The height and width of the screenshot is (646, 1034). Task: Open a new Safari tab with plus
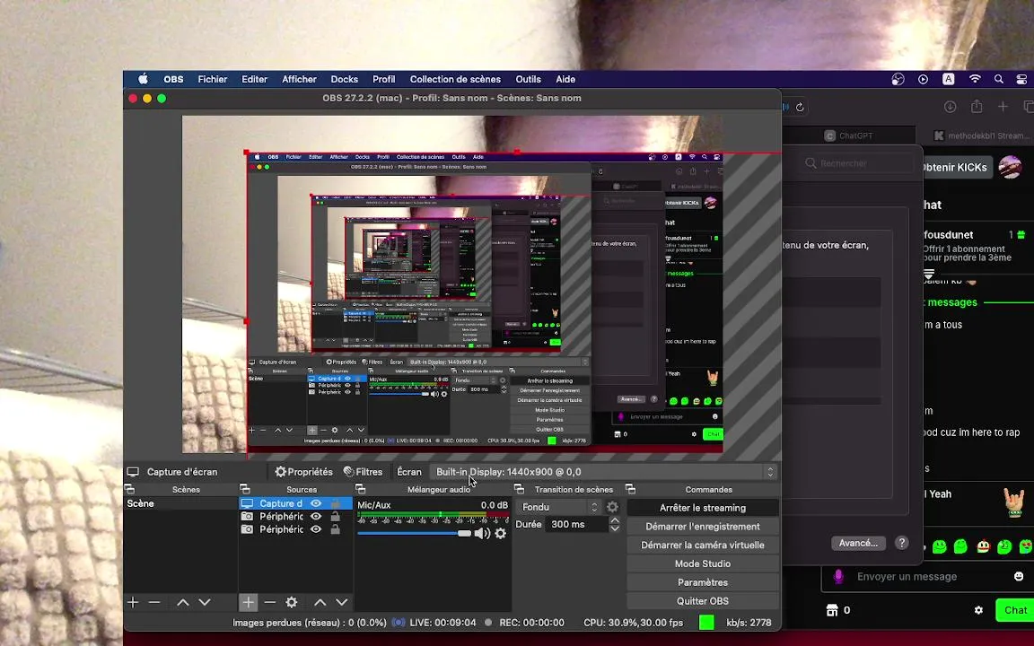1003,107
